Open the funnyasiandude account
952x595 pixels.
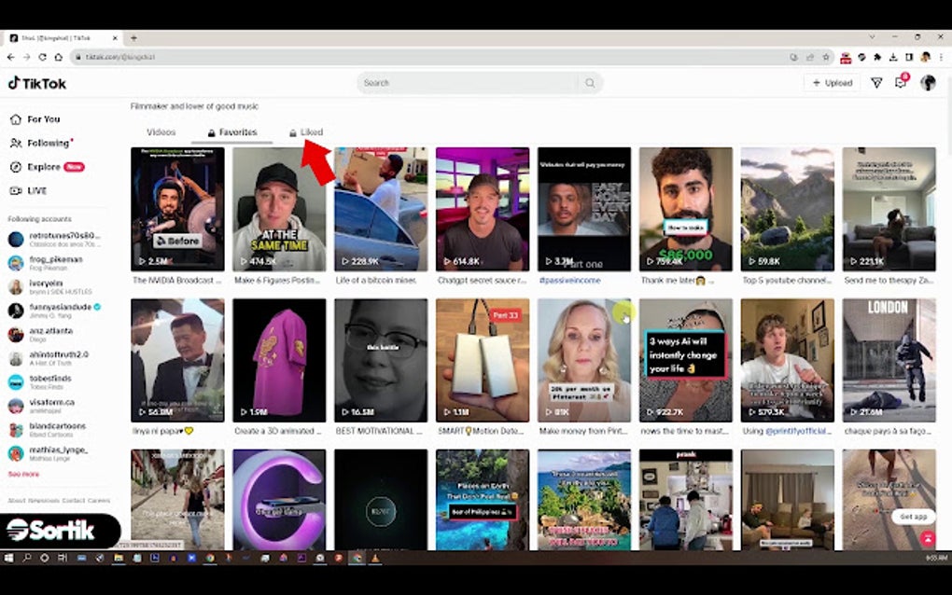pos(55,311)
